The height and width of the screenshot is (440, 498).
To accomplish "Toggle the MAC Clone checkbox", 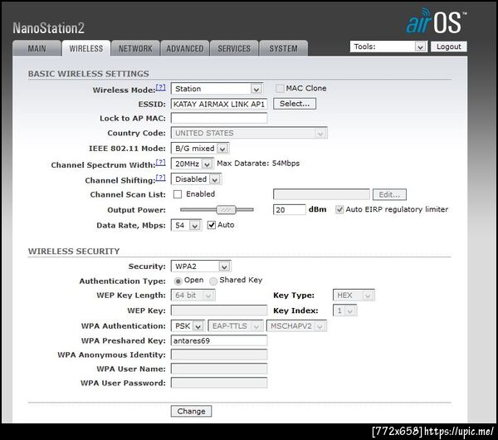I will click(x=280, y=88).
